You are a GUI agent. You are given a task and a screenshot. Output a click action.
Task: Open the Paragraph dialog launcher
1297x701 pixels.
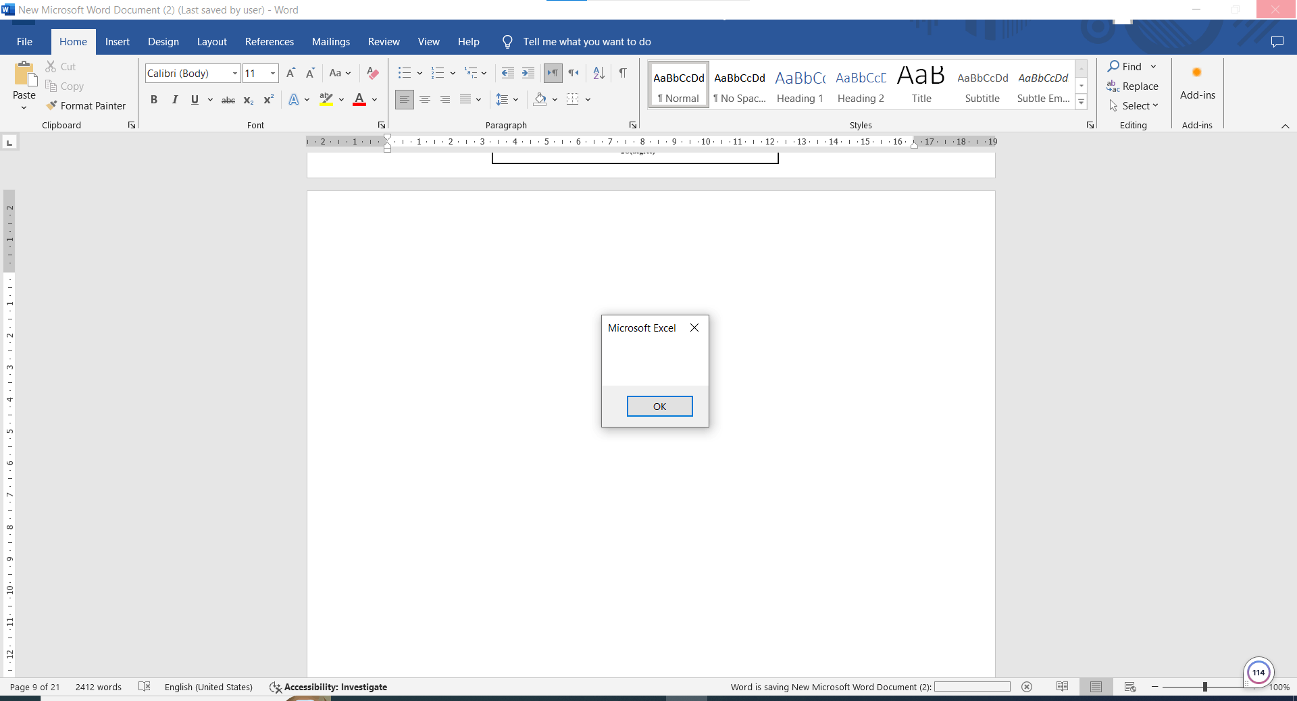tap(633, 125)
